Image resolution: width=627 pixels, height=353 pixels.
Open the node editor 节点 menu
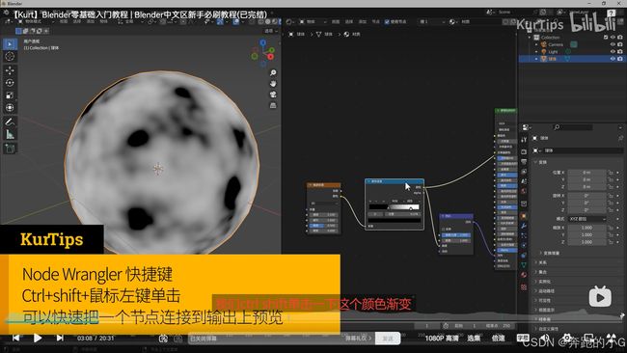[376, 21]
